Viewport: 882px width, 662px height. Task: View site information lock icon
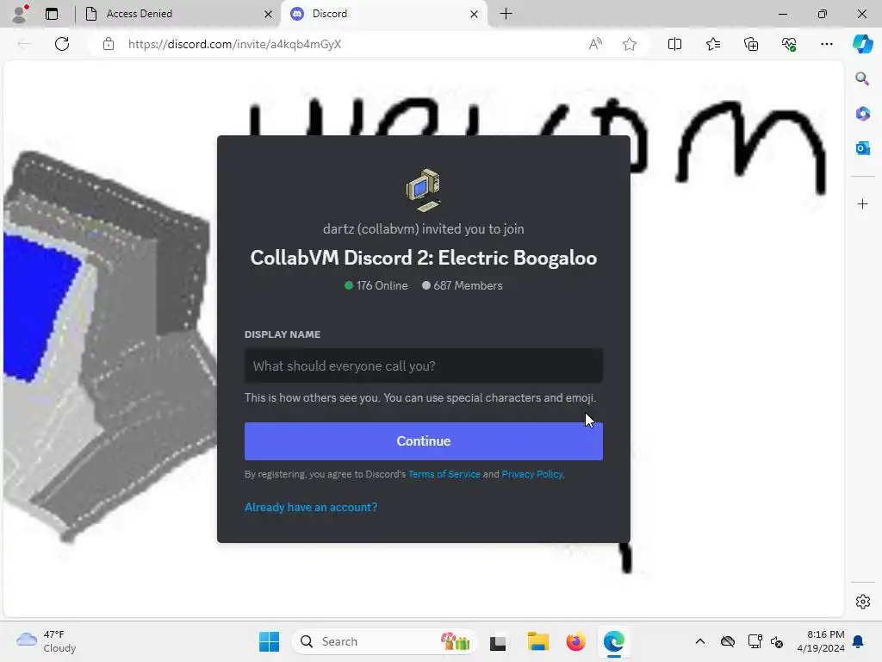[x=109, y=44]
